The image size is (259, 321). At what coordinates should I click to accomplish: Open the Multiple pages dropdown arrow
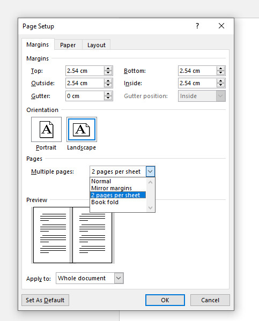pyautogui.click(x=150, y=171)
